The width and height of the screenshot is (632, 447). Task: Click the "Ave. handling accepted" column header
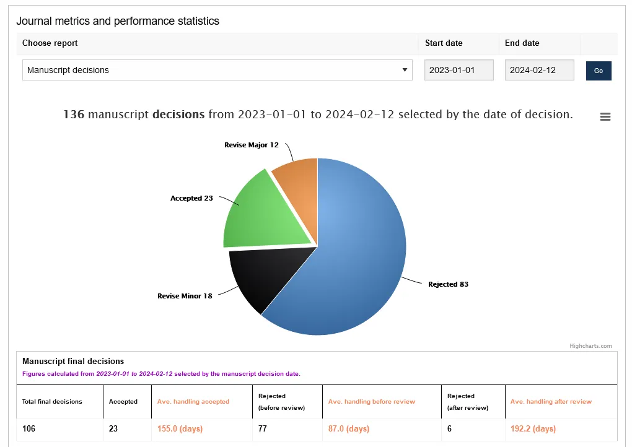coord(193,402)
